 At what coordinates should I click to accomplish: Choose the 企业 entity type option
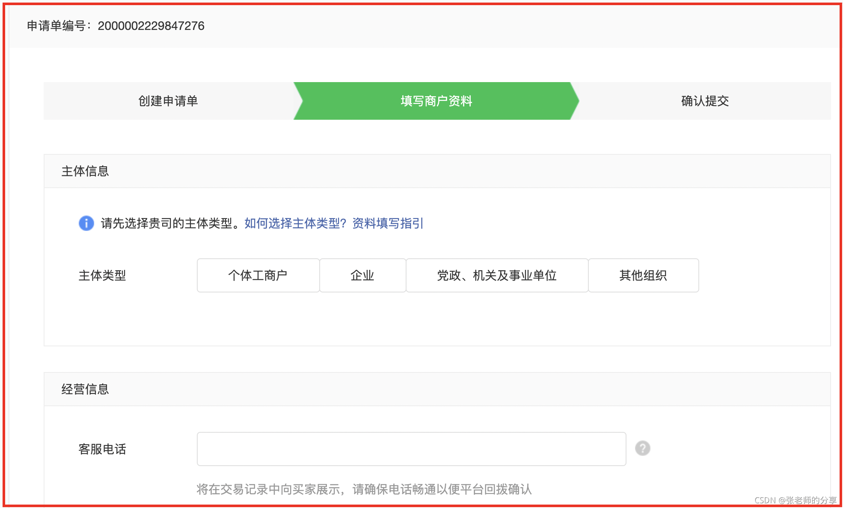coord(362,275)
